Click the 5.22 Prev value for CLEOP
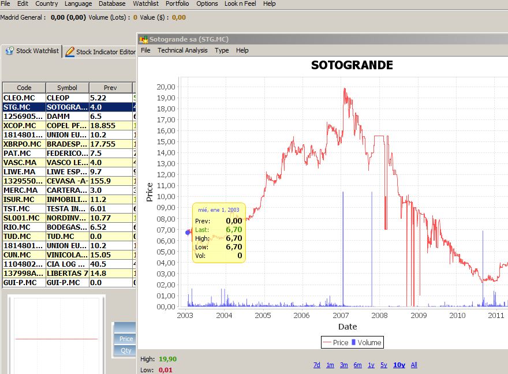The height and width of the screenshot is (374, 508). coord(110,98)
